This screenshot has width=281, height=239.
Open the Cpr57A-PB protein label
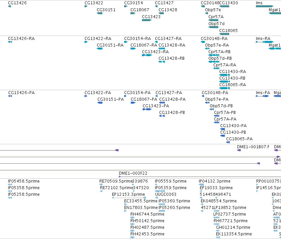[225, 113]
